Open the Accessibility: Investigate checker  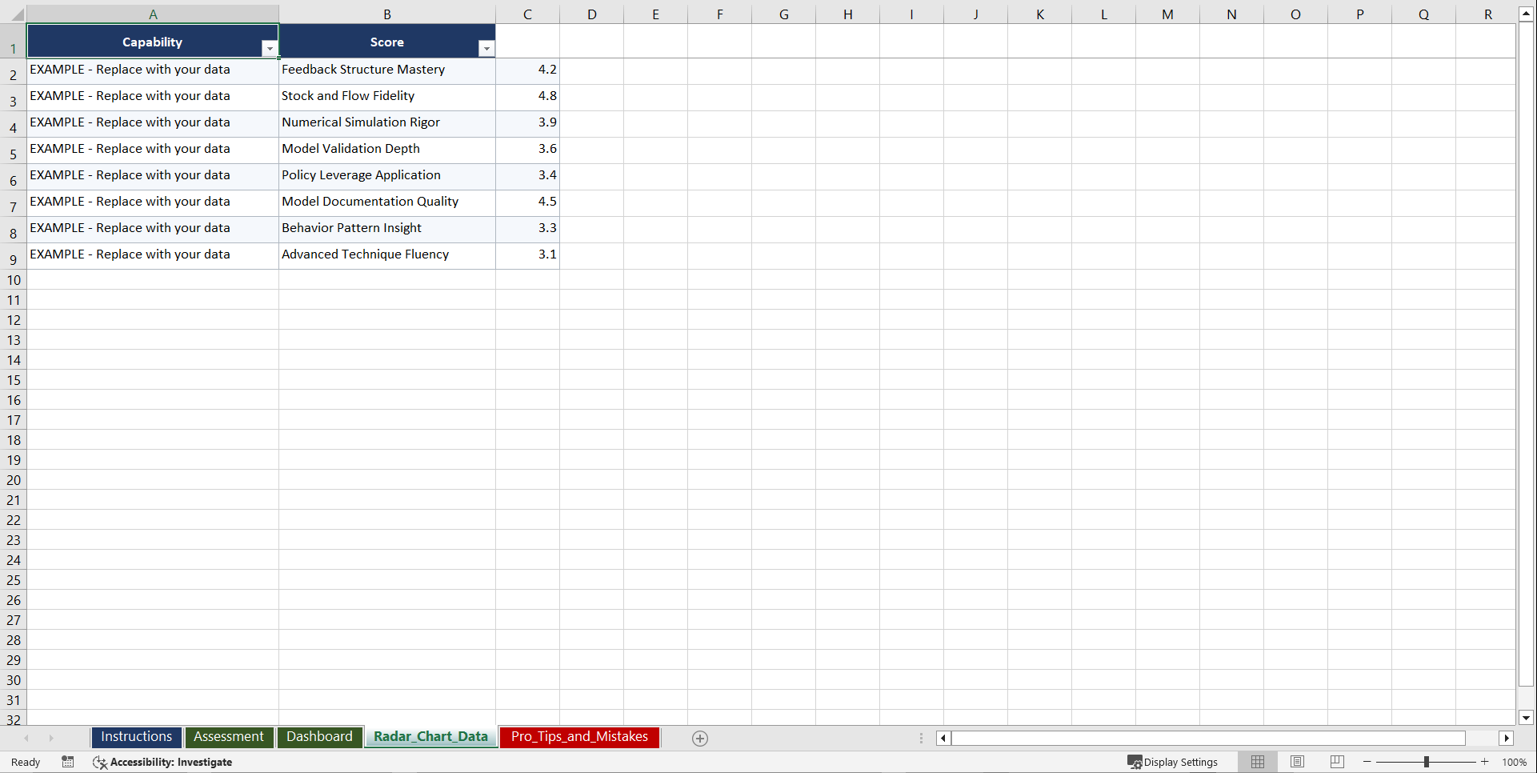pos(163,762)
